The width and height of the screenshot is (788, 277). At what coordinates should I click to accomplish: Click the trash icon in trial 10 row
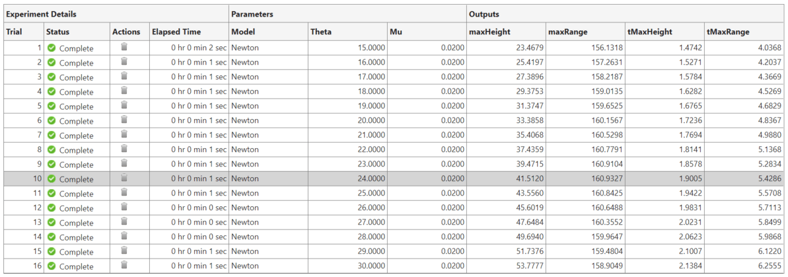[124, 178]
